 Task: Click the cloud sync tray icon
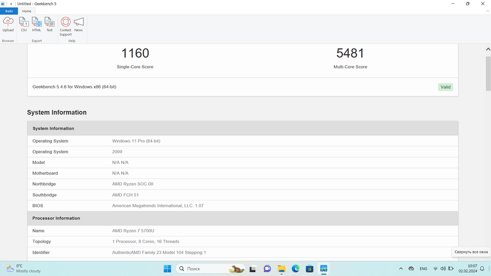(x=411, y=269)
